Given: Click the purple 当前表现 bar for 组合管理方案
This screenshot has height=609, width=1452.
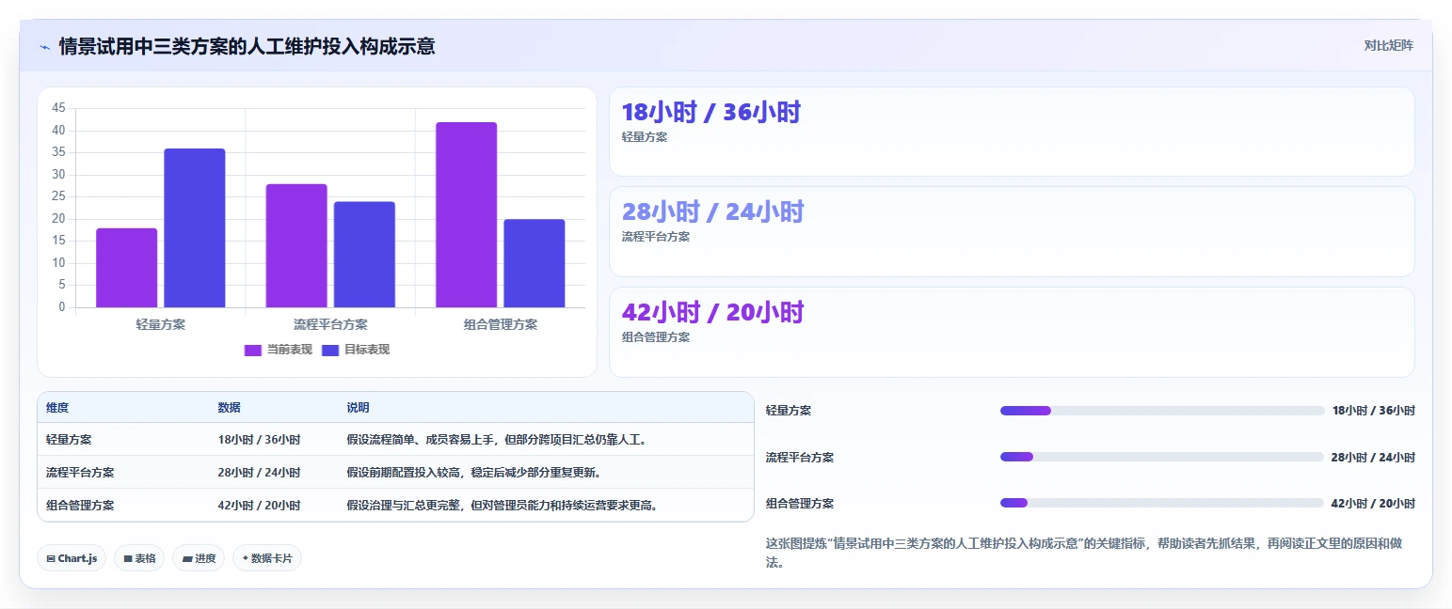Looking at the screenshot, I should tap(466, 215).
